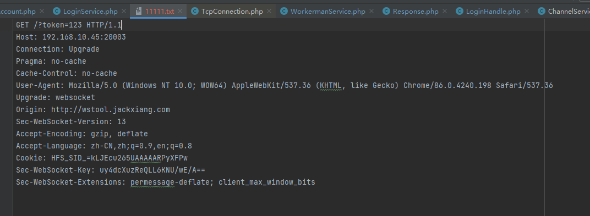This screenshot has width=590, height=216.
Task: Close the TcpConnection.php tab
Action: (x=269, y=12)
